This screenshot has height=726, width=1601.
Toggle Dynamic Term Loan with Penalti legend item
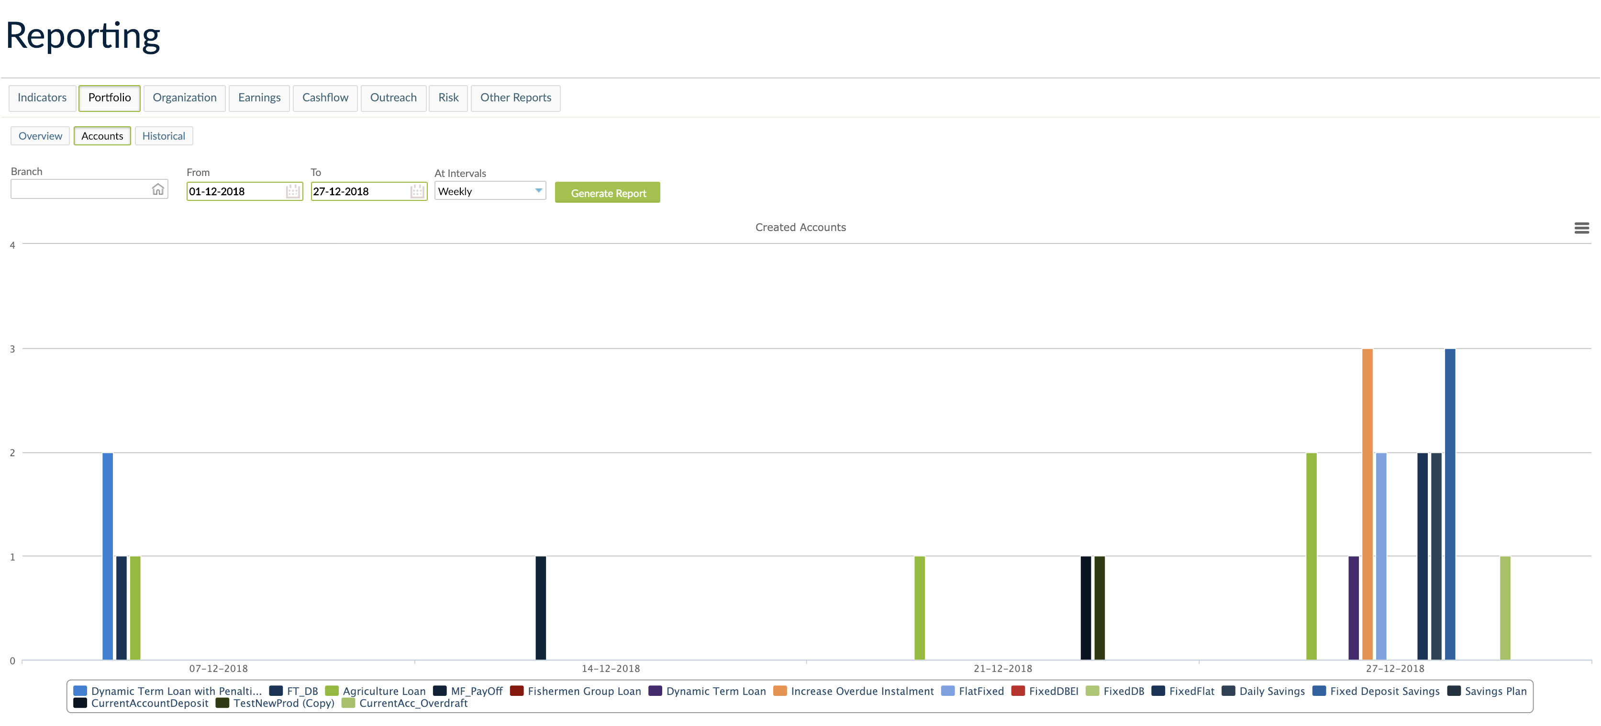[x=176, y=691]
